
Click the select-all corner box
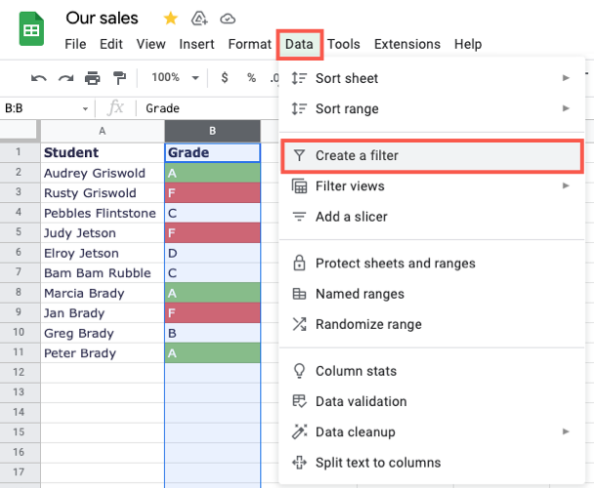pos(19,131)
